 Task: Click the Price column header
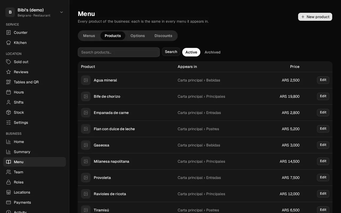pos(295,67)
